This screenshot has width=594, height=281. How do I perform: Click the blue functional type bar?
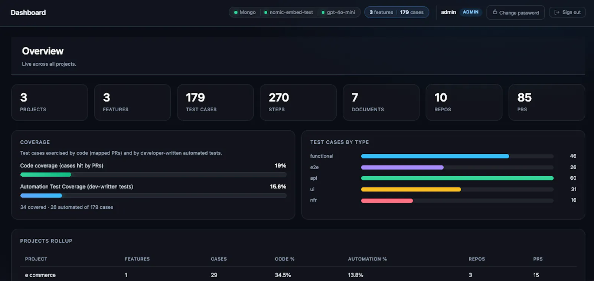pos(435,156)
